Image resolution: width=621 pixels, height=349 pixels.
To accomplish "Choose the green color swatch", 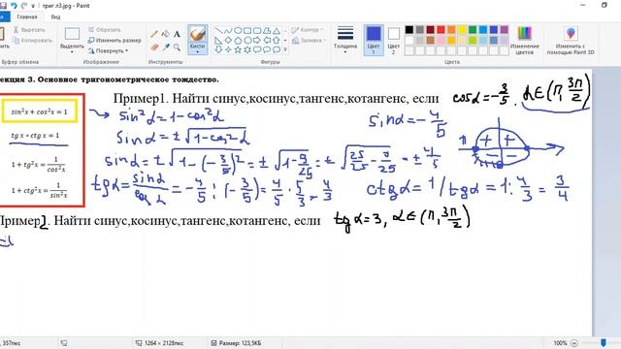I will [x=473, y=30].
